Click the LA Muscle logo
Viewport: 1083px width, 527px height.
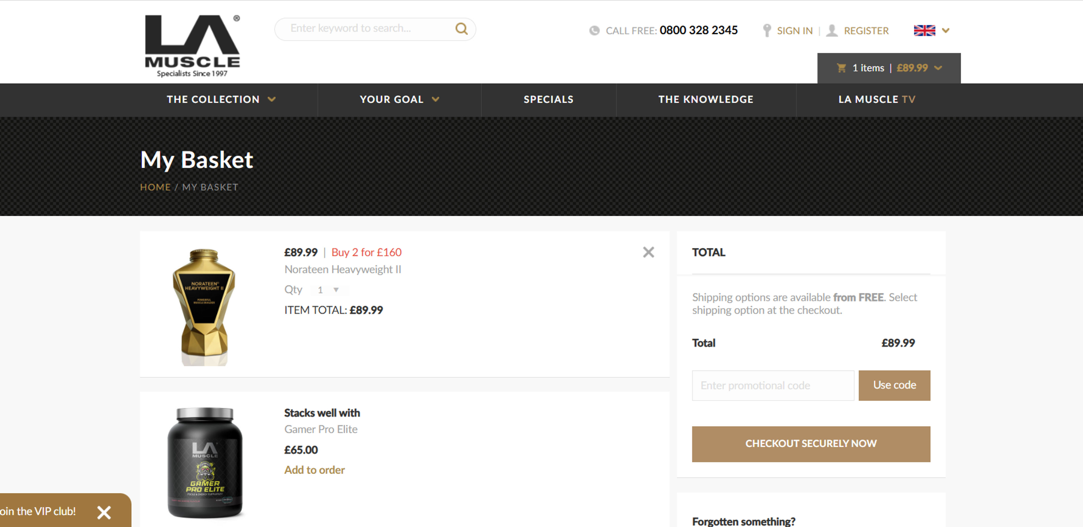(x=192, y=46)
